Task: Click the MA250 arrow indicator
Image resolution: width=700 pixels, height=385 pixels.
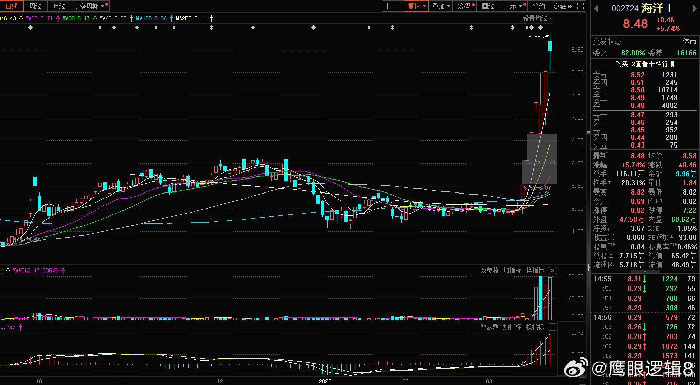Action: pos(211,18)
